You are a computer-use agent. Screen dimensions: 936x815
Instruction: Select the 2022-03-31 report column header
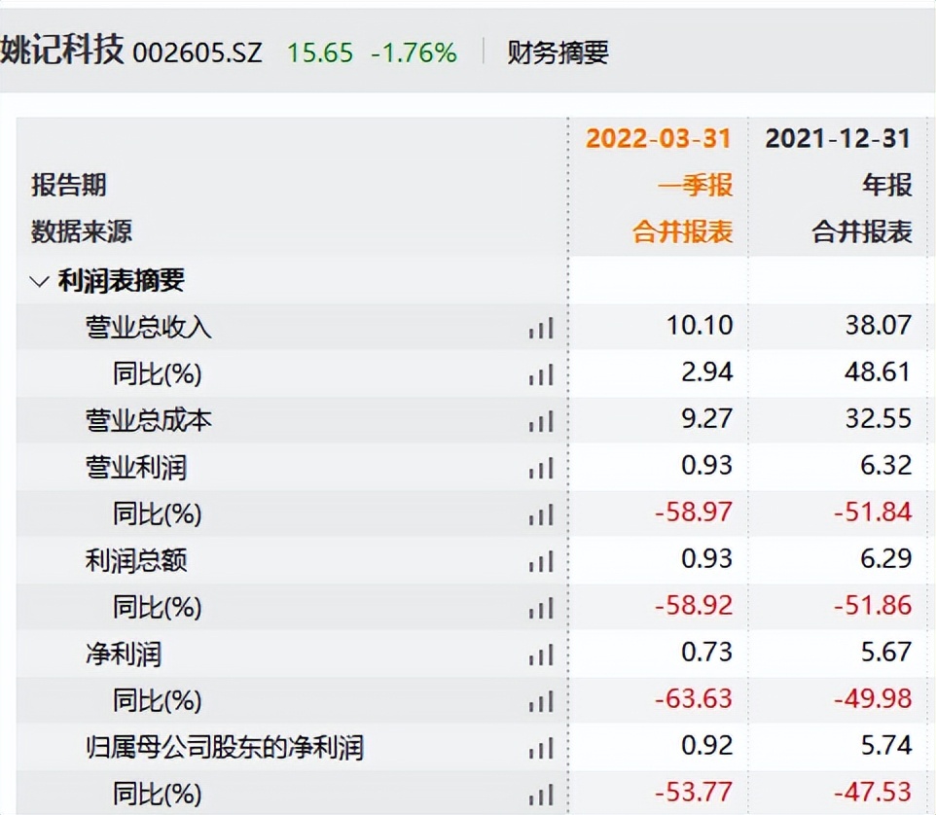point(659,138)
